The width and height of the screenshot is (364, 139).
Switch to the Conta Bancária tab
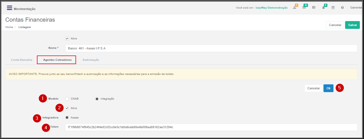(x=22, y=60)
